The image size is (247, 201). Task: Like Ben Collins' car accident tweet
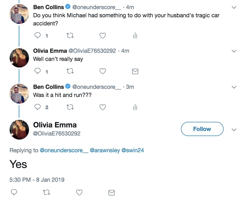point(102,36)
